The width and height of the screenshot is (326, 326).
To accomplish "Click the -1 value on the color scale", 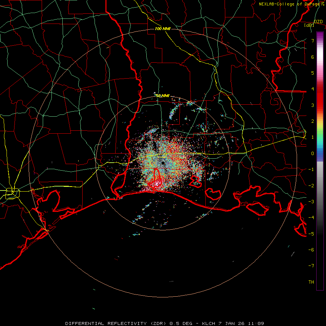I will click(311, 170).
